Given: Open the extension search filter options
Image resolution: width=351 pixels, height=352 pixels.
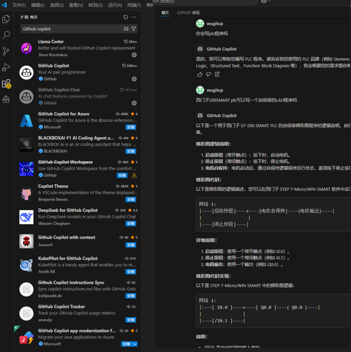Looking at the screenshot, I should pyautogui.click(x=133, y=29).
